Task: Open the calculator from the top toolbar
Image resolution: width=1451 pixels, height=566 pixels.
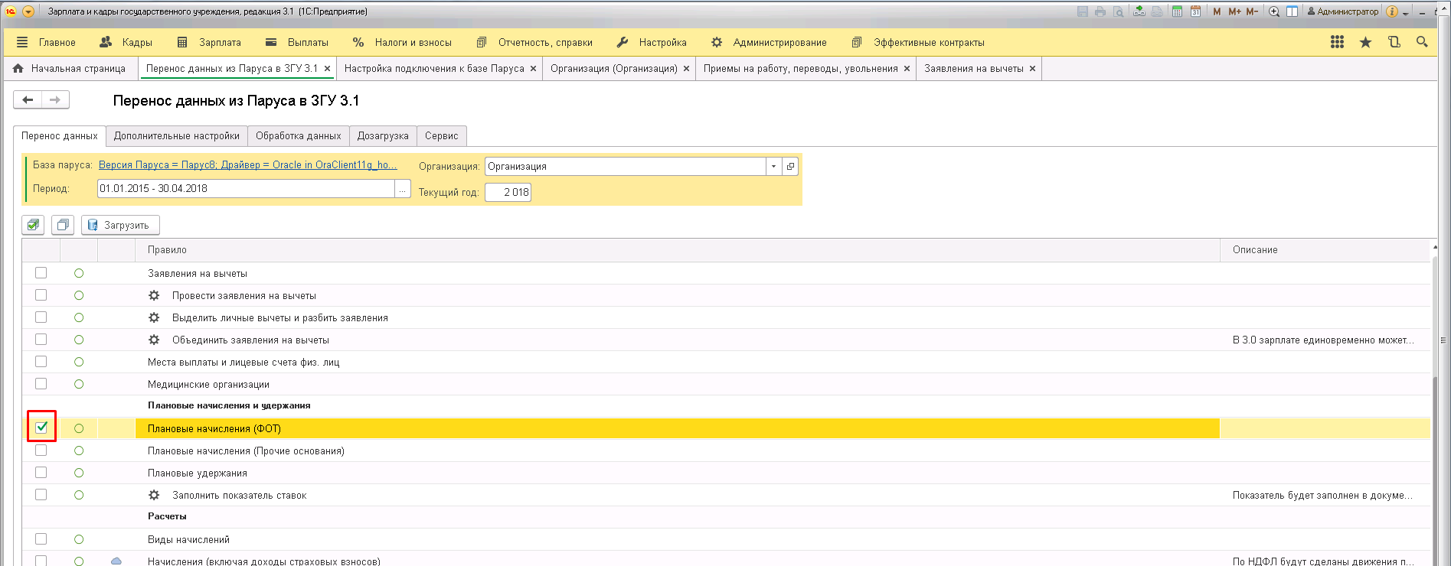Action: tap(1177, 11)
